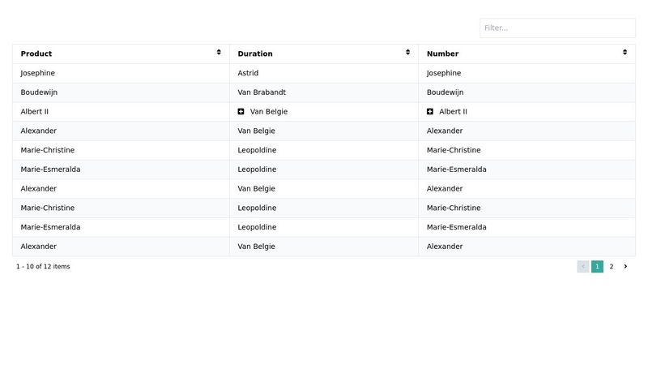Click the pagination summary '1 - 10 of 12 items'
The height and width of the screenshot is (365, 648).
pos(43,266)
